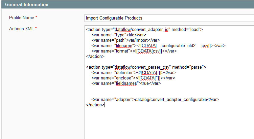Image resolution: width=254 pixels, height=139 pixels.
Task: Click the enclose var line
Action: 133,78
